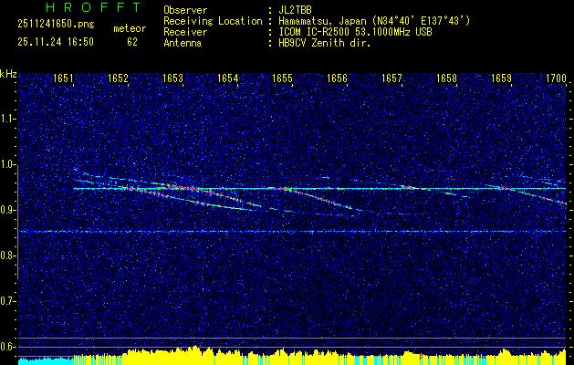
Task: Select the 1.1 kHz frequency label
Action: pyautogui.click(x=8, y=119)
